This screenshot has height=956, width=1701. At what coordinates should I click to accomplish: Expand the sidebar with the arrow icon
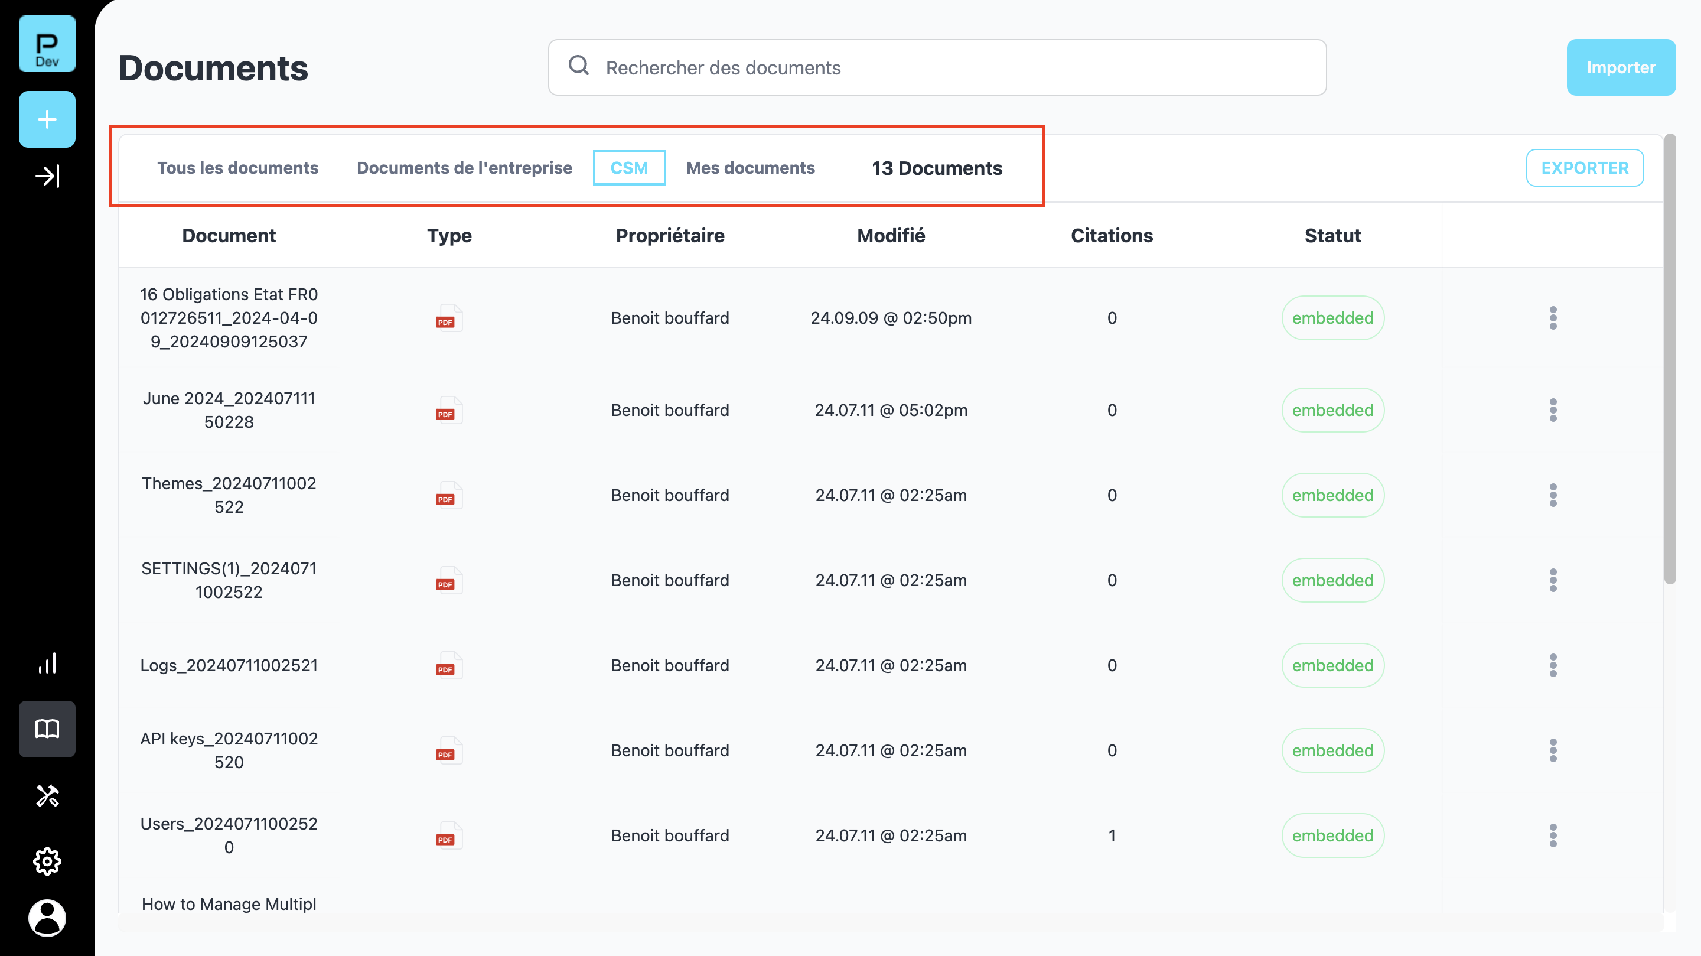pyautogui.click(x=47, y=175)
